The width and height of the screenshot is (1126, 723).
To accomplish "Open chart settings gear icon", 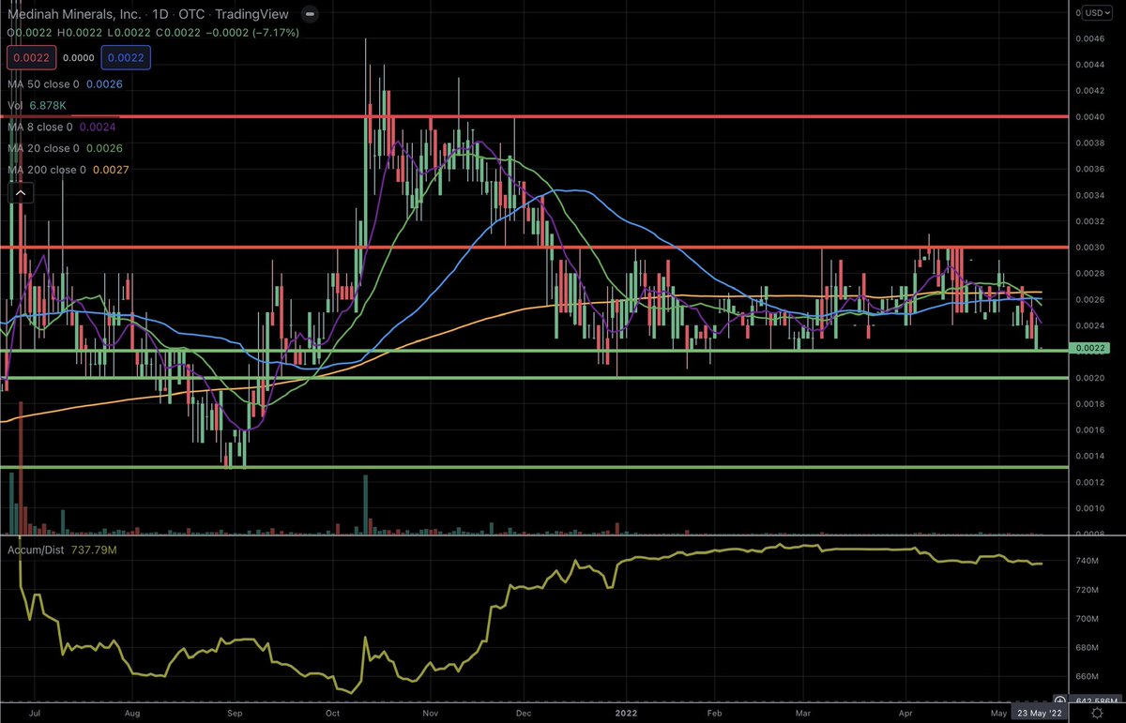I will click(1096, 713).
